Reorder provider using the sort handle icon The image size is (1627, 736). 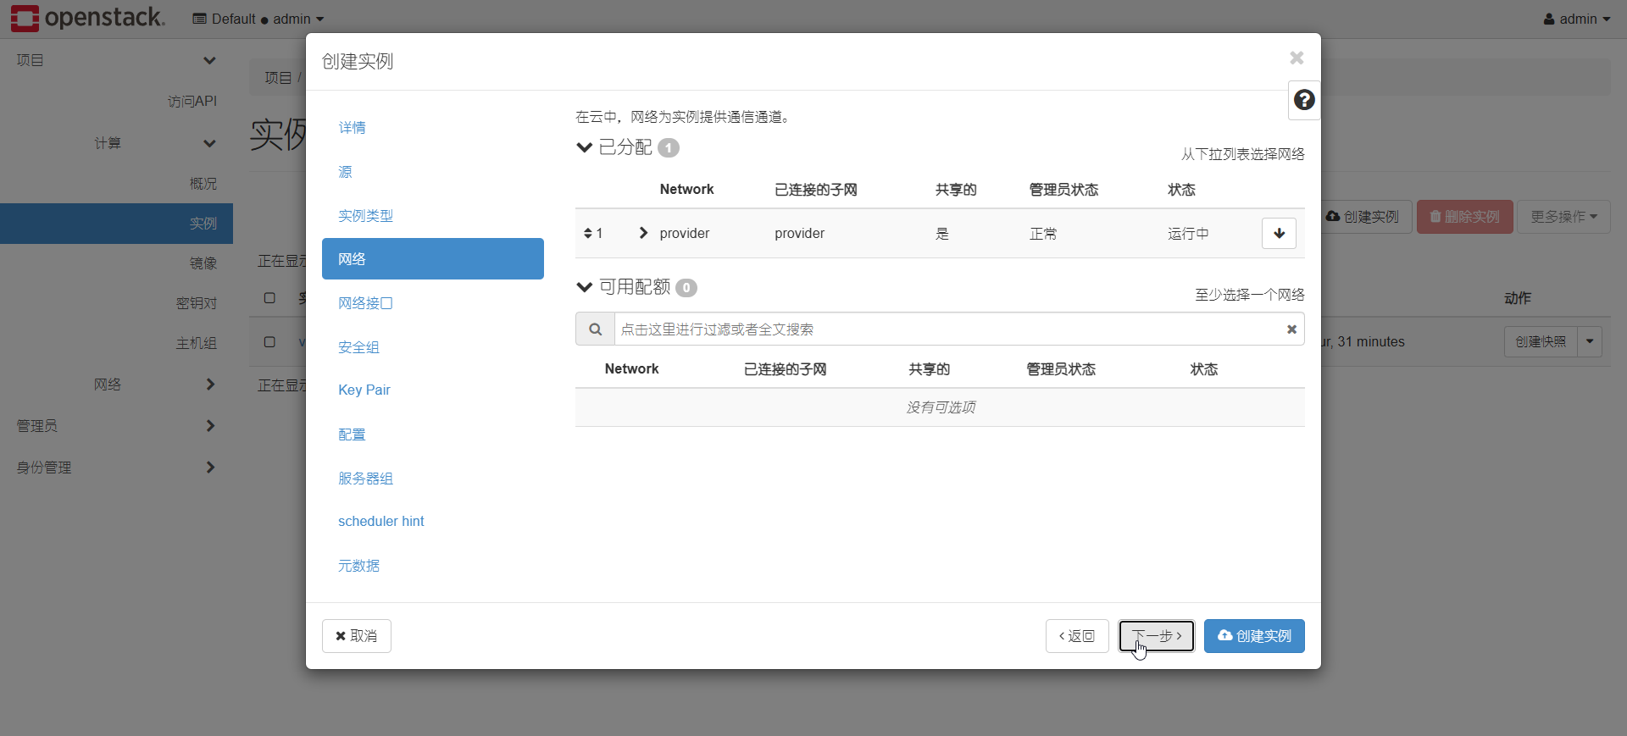[588, 233]
